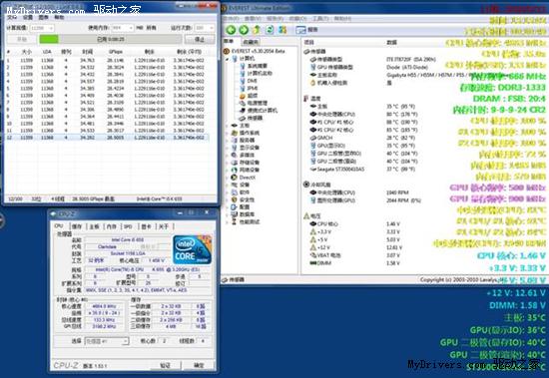Screen dimensions: 549x378
Task: Click the green progress bar in LinX
Action: tap(49, 39)
